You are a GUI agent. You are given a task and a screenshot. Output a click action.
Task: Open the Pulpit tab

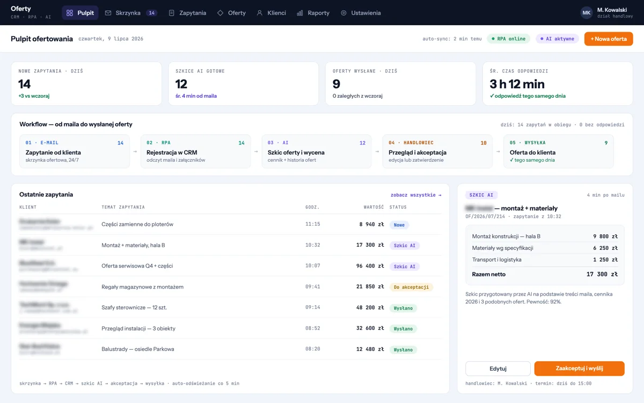click(80, 13)
